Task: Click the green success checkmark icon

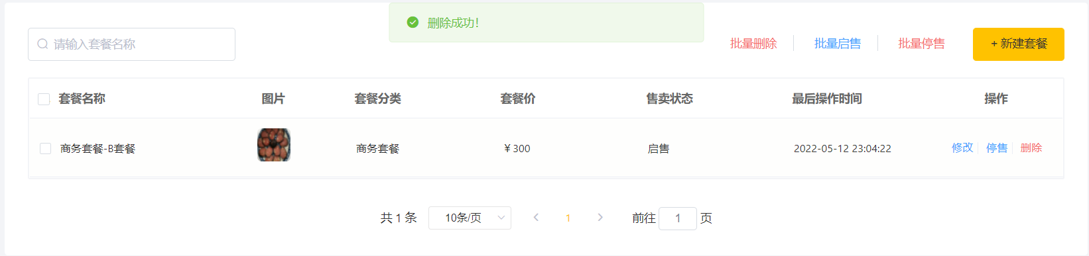Action: click(413, 22)
